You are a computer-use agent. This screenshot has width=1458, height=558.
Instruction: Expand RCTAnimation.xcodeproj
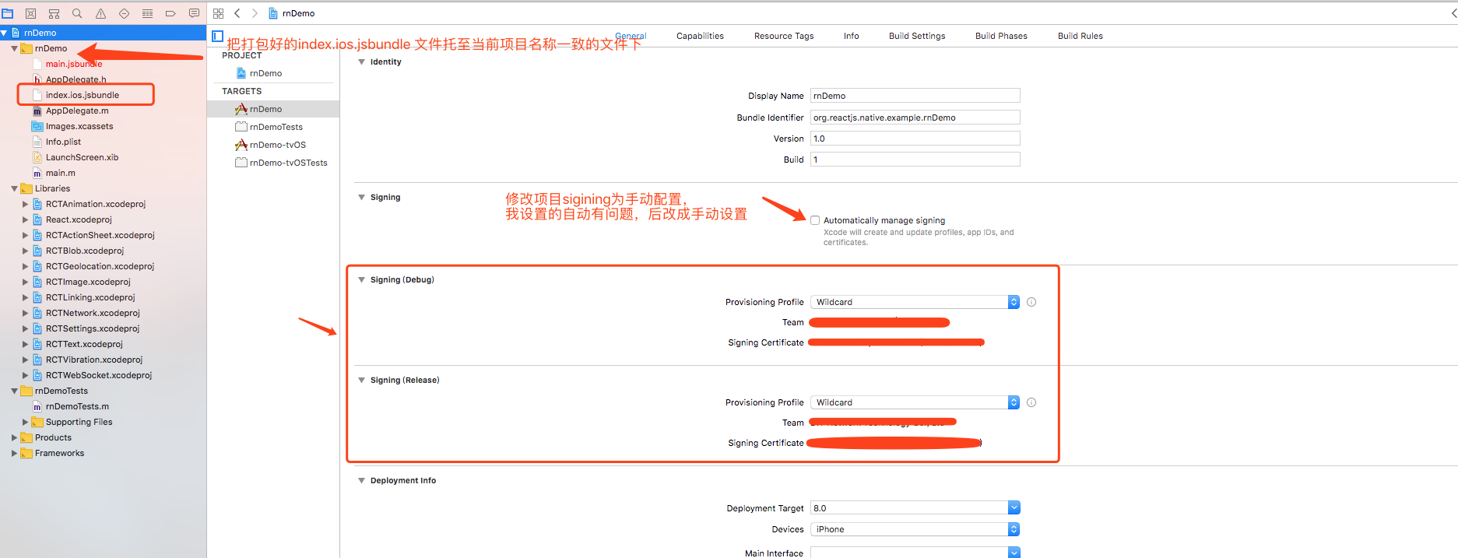(25, 204)
